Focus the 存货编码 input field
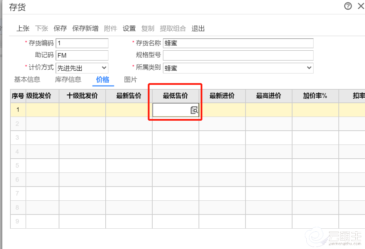365x249 pixels. tap(82, 43)
